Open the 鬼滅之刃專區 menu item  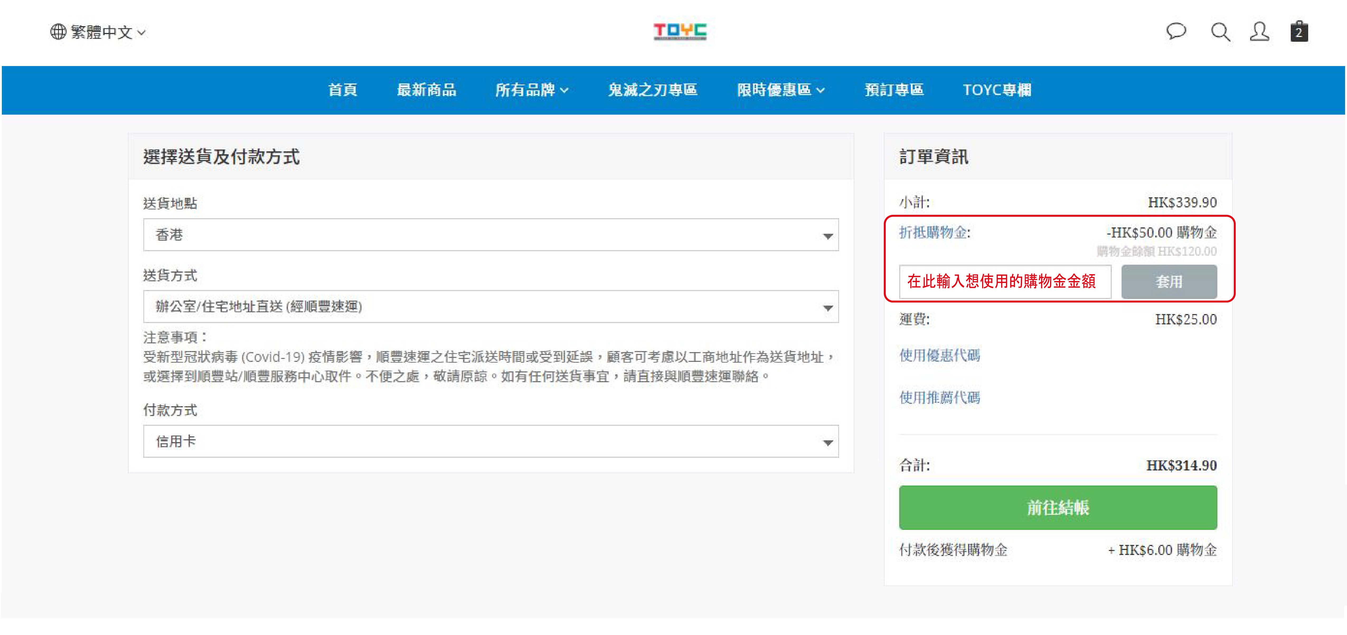(652, 90)
